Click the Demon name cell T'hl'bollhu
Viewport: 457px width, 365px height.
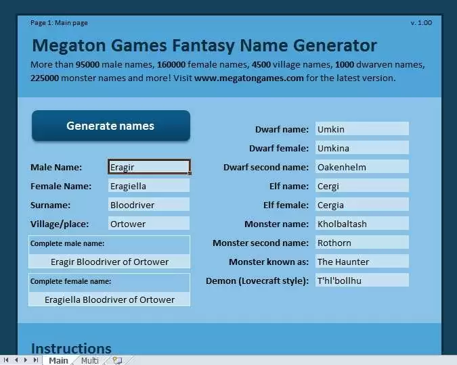point(362,281)
